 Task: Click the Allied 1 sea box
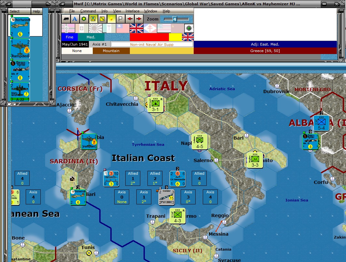tap(133, 178)
